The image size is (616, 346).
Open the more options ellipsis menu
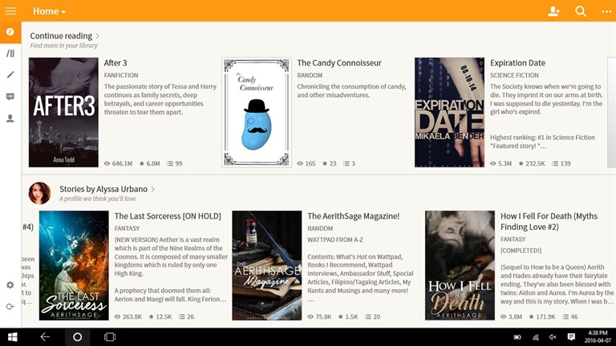tap(606, 11)
